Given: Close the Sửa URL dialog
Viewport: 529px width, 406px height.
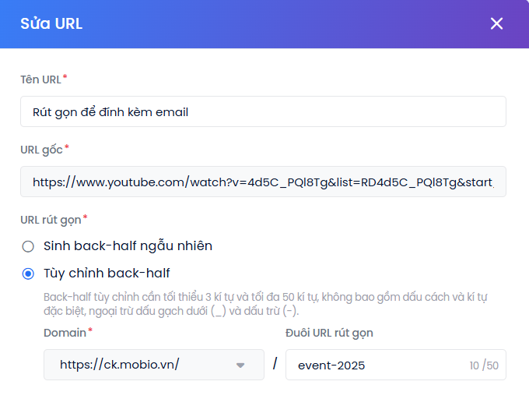Looking at the screenshot, I should pos(496,23).
